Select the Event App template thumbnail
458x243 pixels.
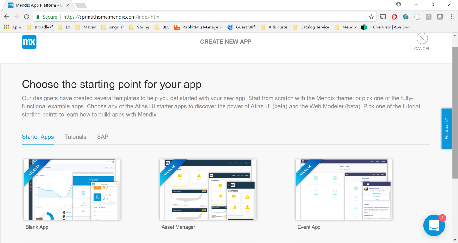[344, 190]
